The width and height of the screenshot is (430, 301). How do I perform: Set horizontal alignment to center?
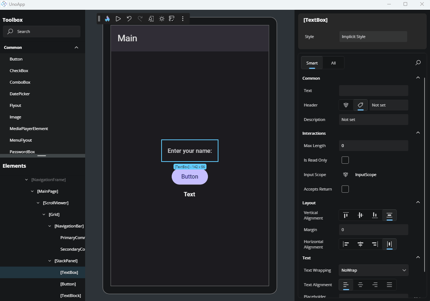[x=360, y=244]
